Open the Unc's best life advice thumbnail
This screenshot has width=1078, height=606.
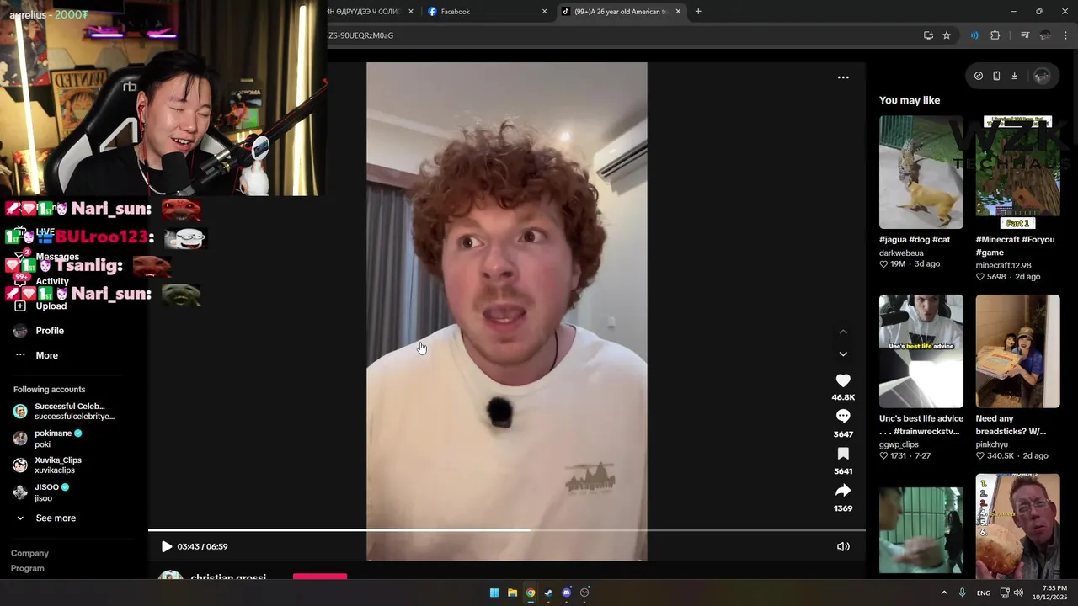pos(921,351)
